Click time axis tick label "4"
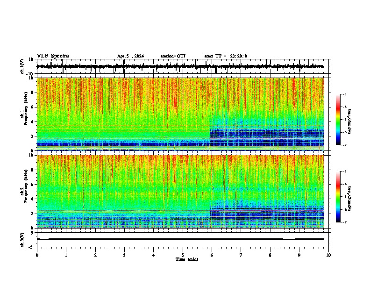Screen dimensions: 370x286 pos(154,255)
